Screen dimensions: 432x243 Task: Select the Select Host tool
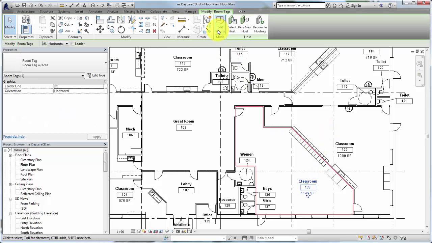232,24
